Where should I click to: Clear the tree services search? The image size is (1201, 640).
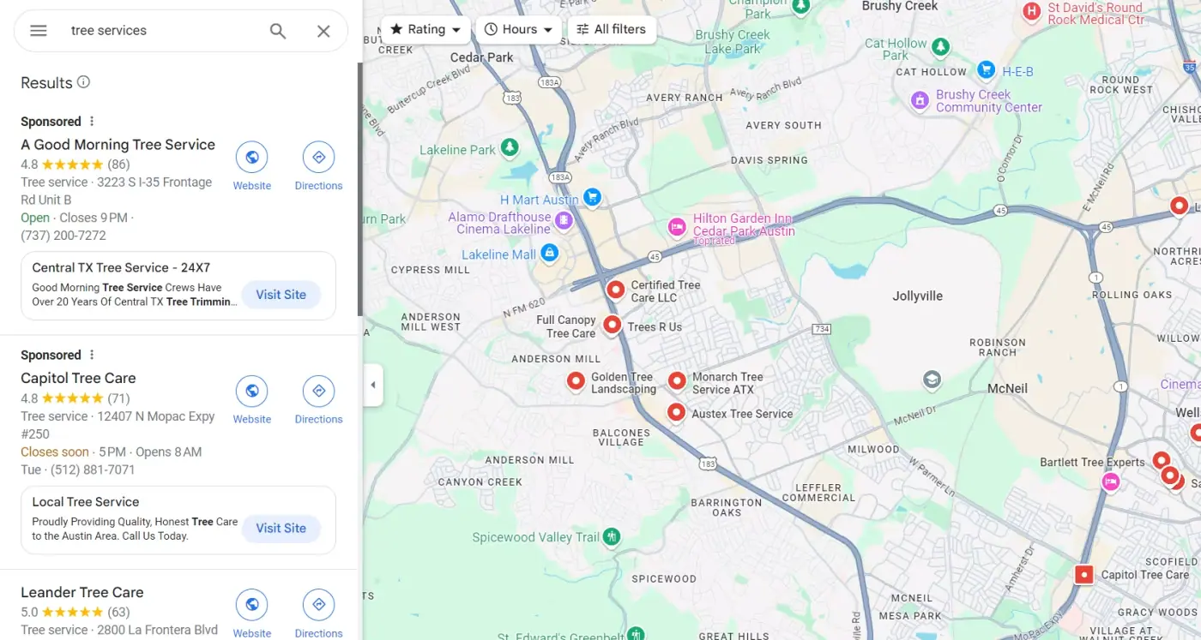click(x=323, y=31)
